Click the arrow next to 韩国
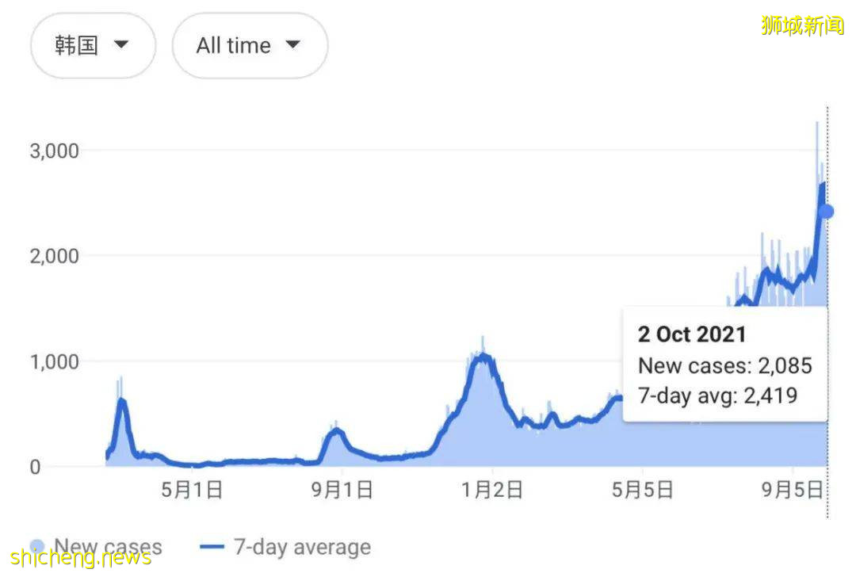This screenshot has height=573, width=856. [x=121, y=45]
